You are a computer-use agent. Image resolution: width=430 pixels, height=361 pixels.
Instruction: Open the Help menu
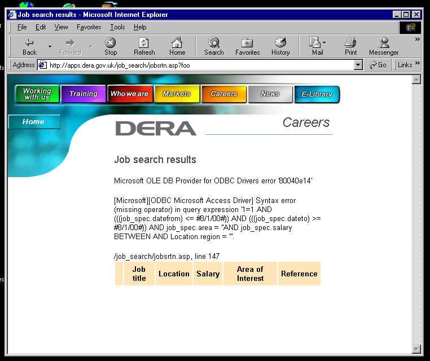pyautogui.click(x=140, y=27)
